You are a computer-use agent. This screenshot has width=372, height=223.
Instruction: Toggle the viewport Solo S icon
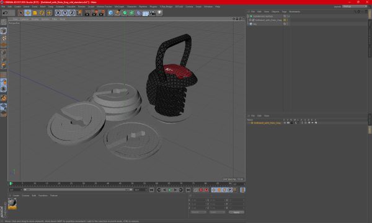tap(4, 89)
